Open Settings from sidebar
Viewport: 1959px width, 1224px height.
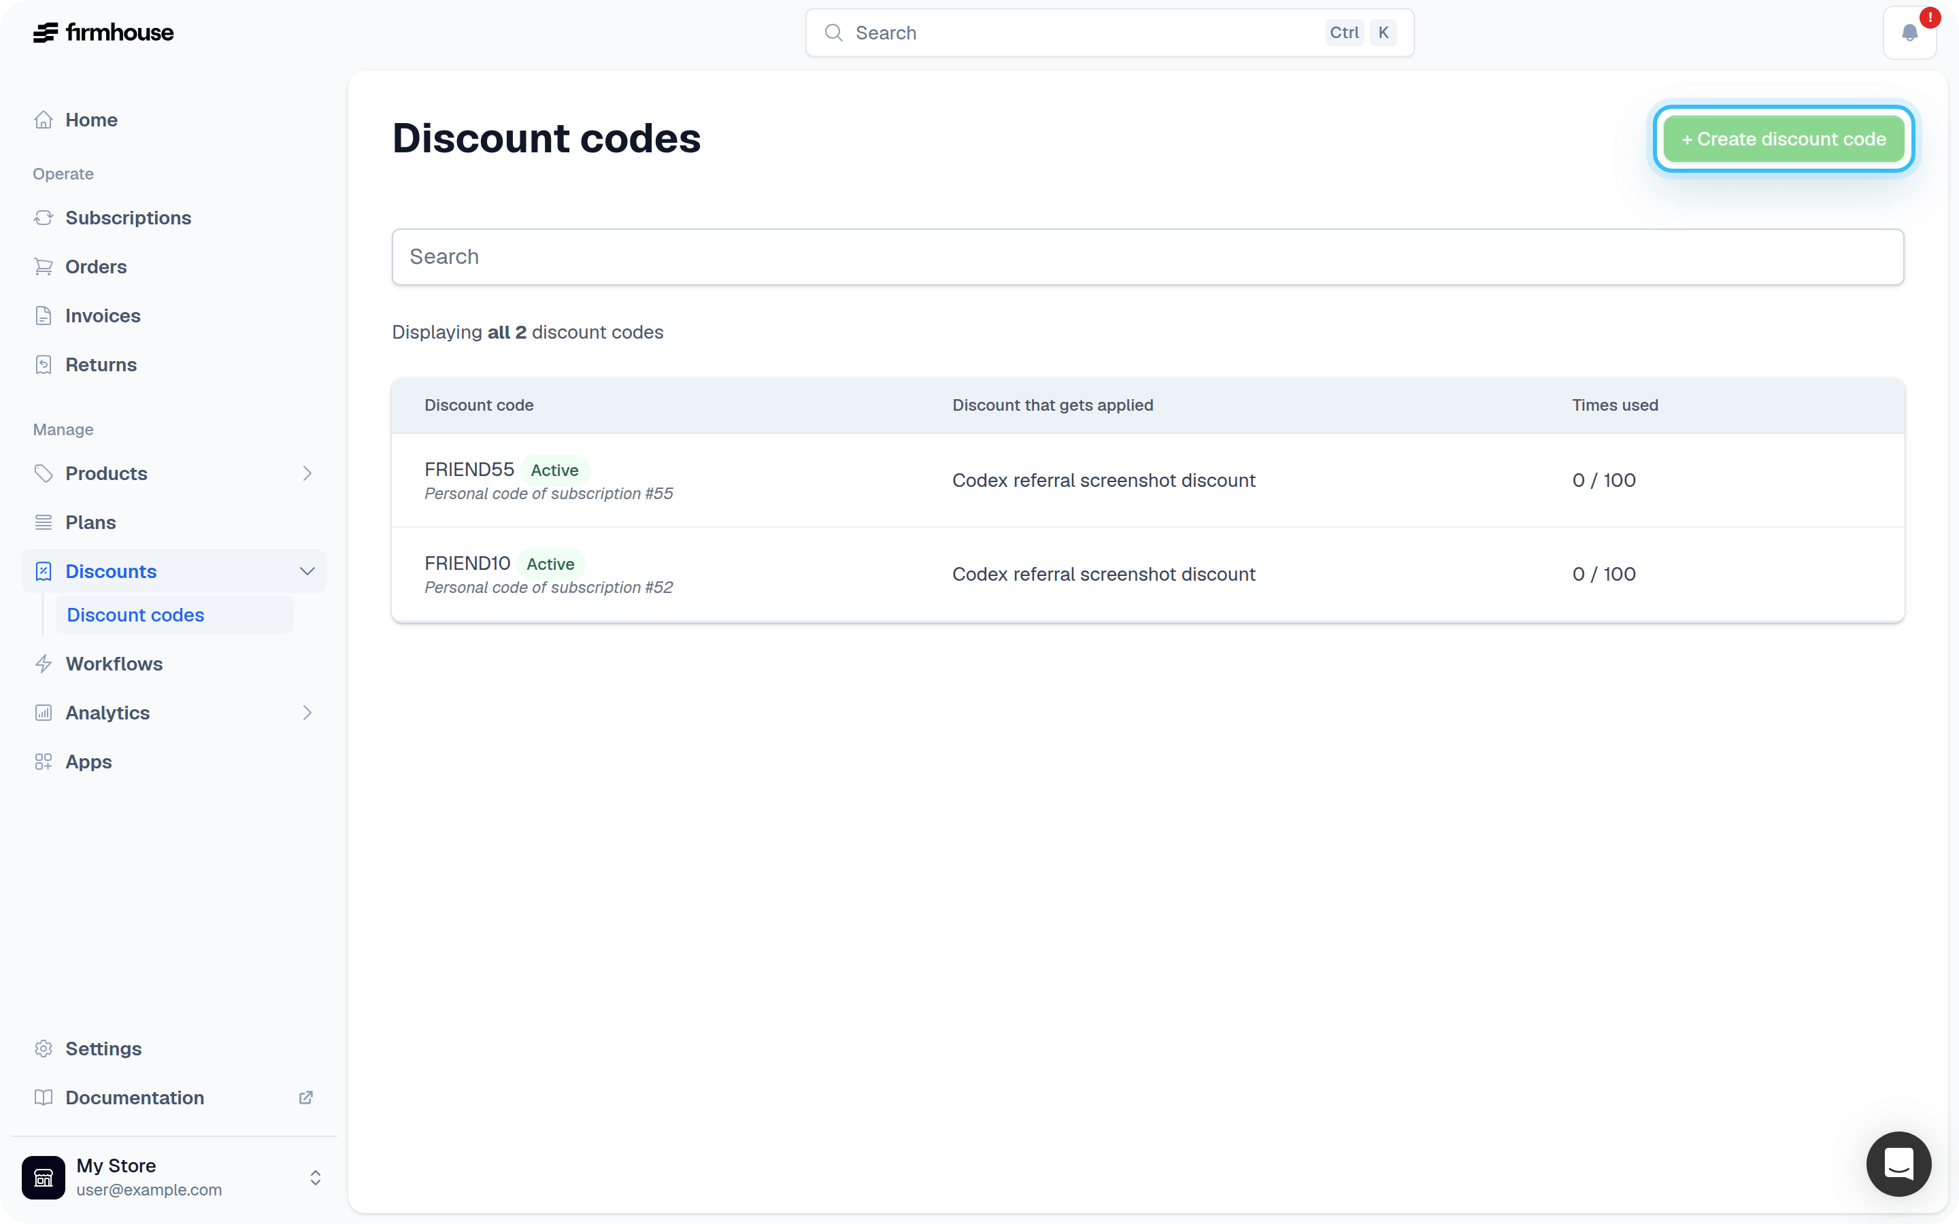point(174,1049)
